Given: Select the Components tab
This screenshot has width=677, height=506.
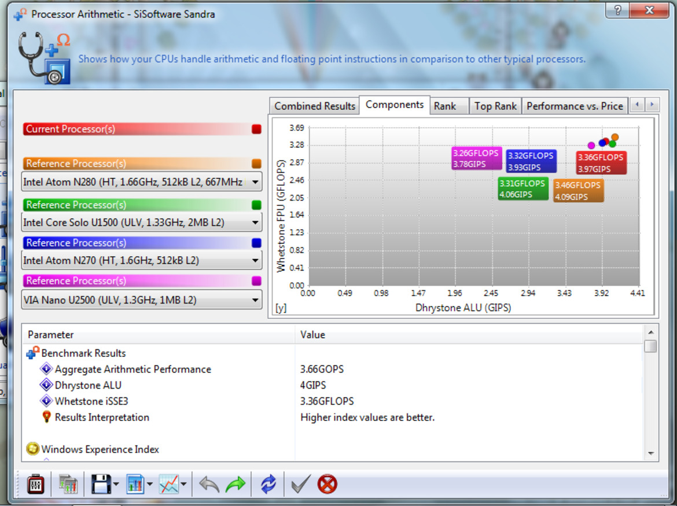Looking at the screenshot, I should 395,105.
